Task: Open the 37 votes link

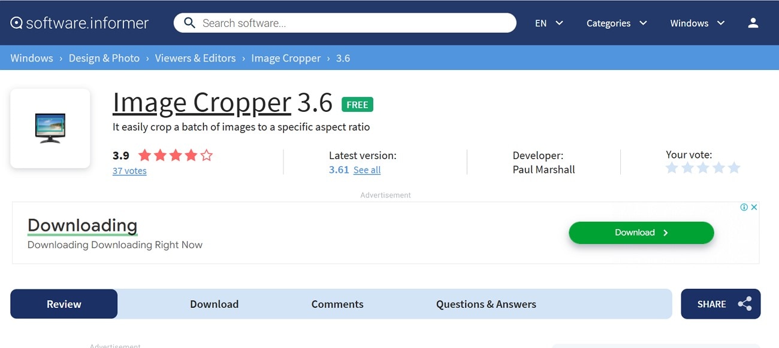Action: coord(129,171)
